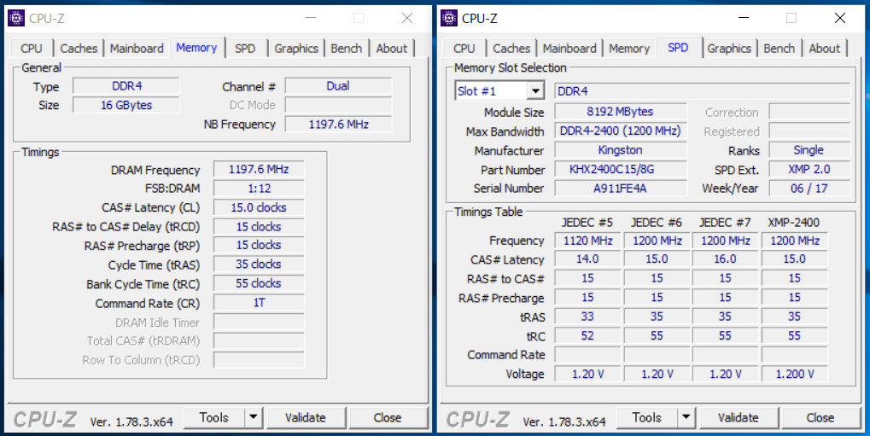Click the JEDEC #5 frequency 1120 MHz cell
870x436 pixels.
(x=587, y=241)
